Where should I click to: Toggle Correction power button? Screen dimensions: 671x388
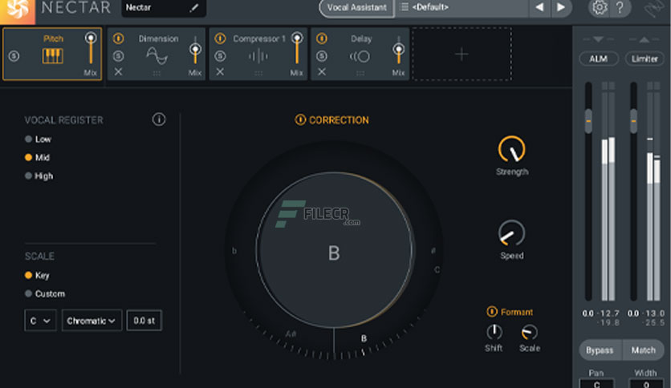[300, 120]
